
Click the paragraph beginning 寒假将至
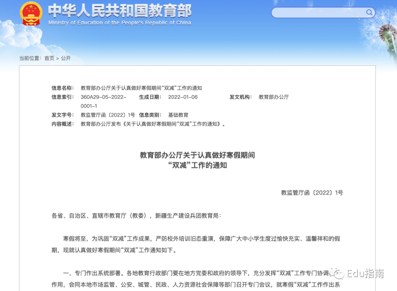196,244
